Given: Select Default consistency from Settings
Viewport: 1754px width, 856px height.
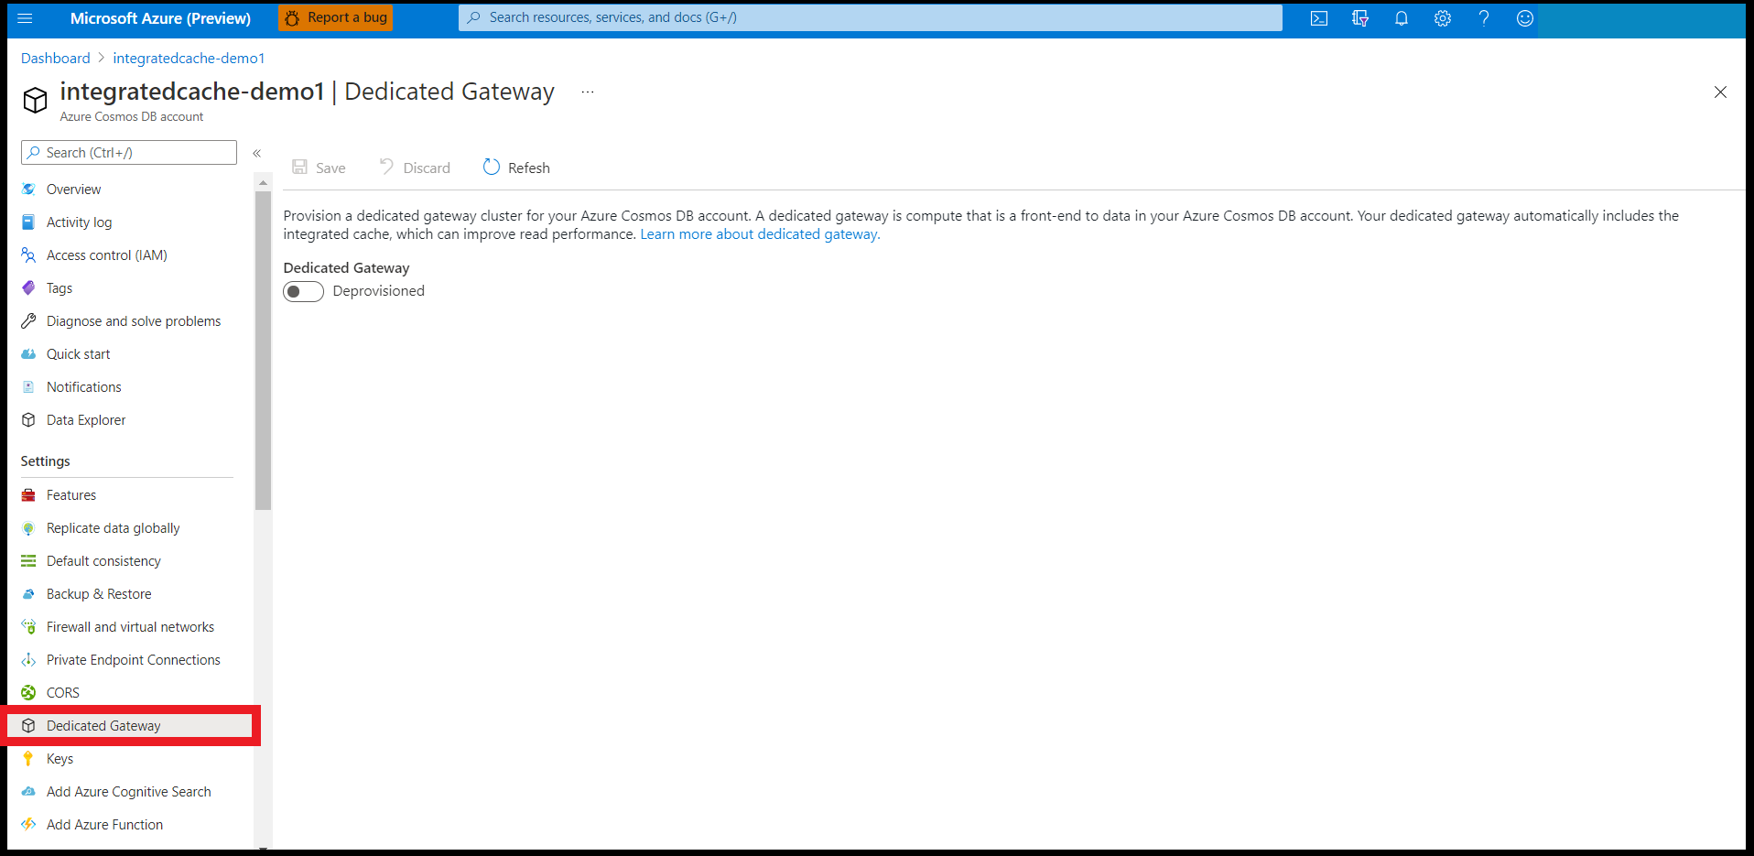Looking at the screenshot, I should point(103,560).
